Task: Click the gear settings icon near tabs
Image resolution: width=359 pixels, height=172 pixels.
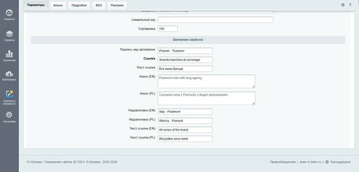Action: pyautogui.click(x=343, y=5)
